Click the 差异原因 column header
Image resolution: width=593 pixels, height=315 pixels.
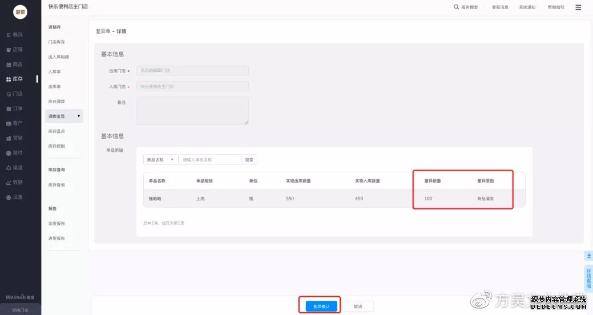pyautogui.click(x=485, y=181)
